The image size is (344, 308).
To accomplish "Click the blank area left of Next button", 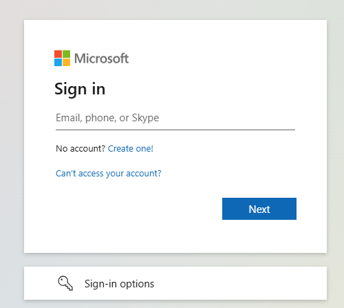I will tap(138, 209).
